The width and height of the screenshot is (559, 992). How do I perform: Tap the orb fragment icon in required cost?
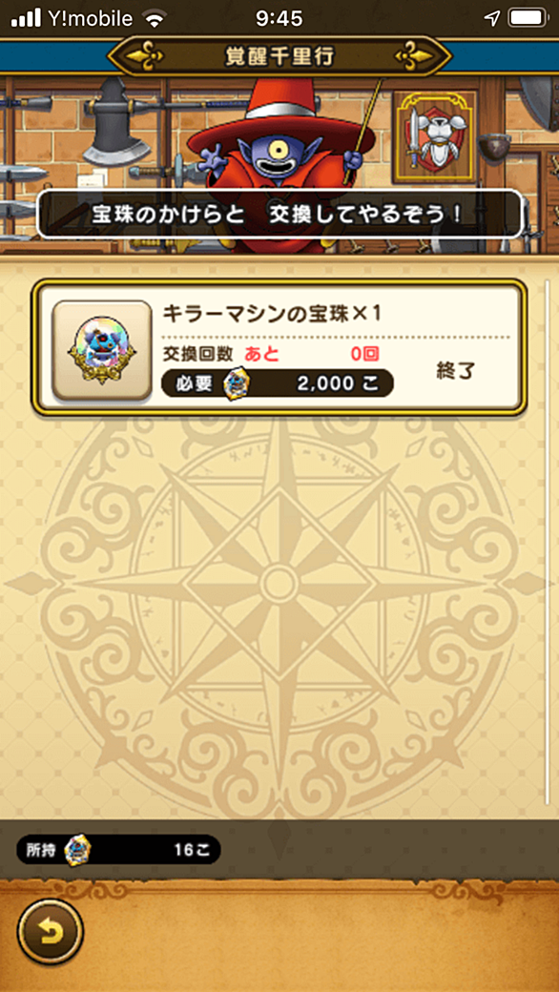[238, 383]
